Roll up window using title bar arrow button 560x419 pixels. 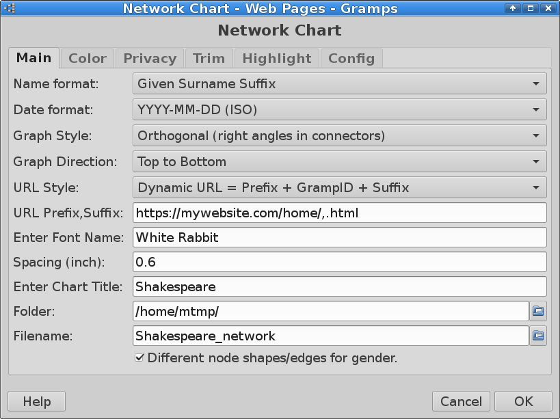pyautogui.click(x=513, y=8)
